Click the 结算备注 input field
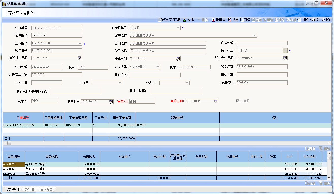Viewport: 334px width, 194px height. 262,83
